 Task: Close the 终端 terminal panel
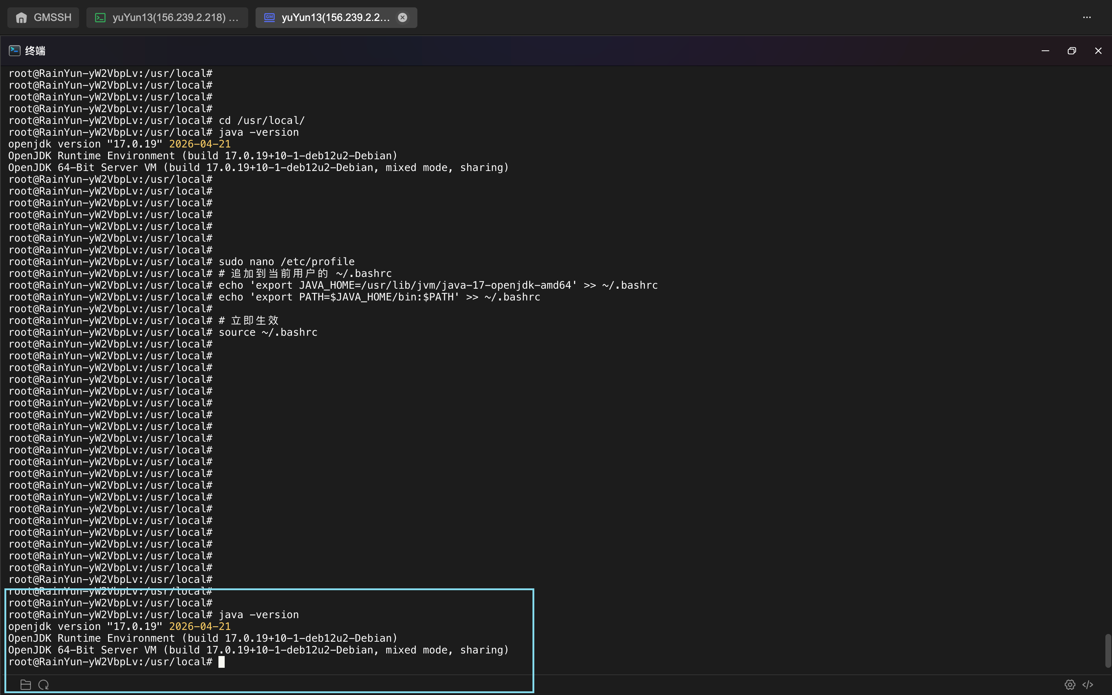tap(1098, 51)
